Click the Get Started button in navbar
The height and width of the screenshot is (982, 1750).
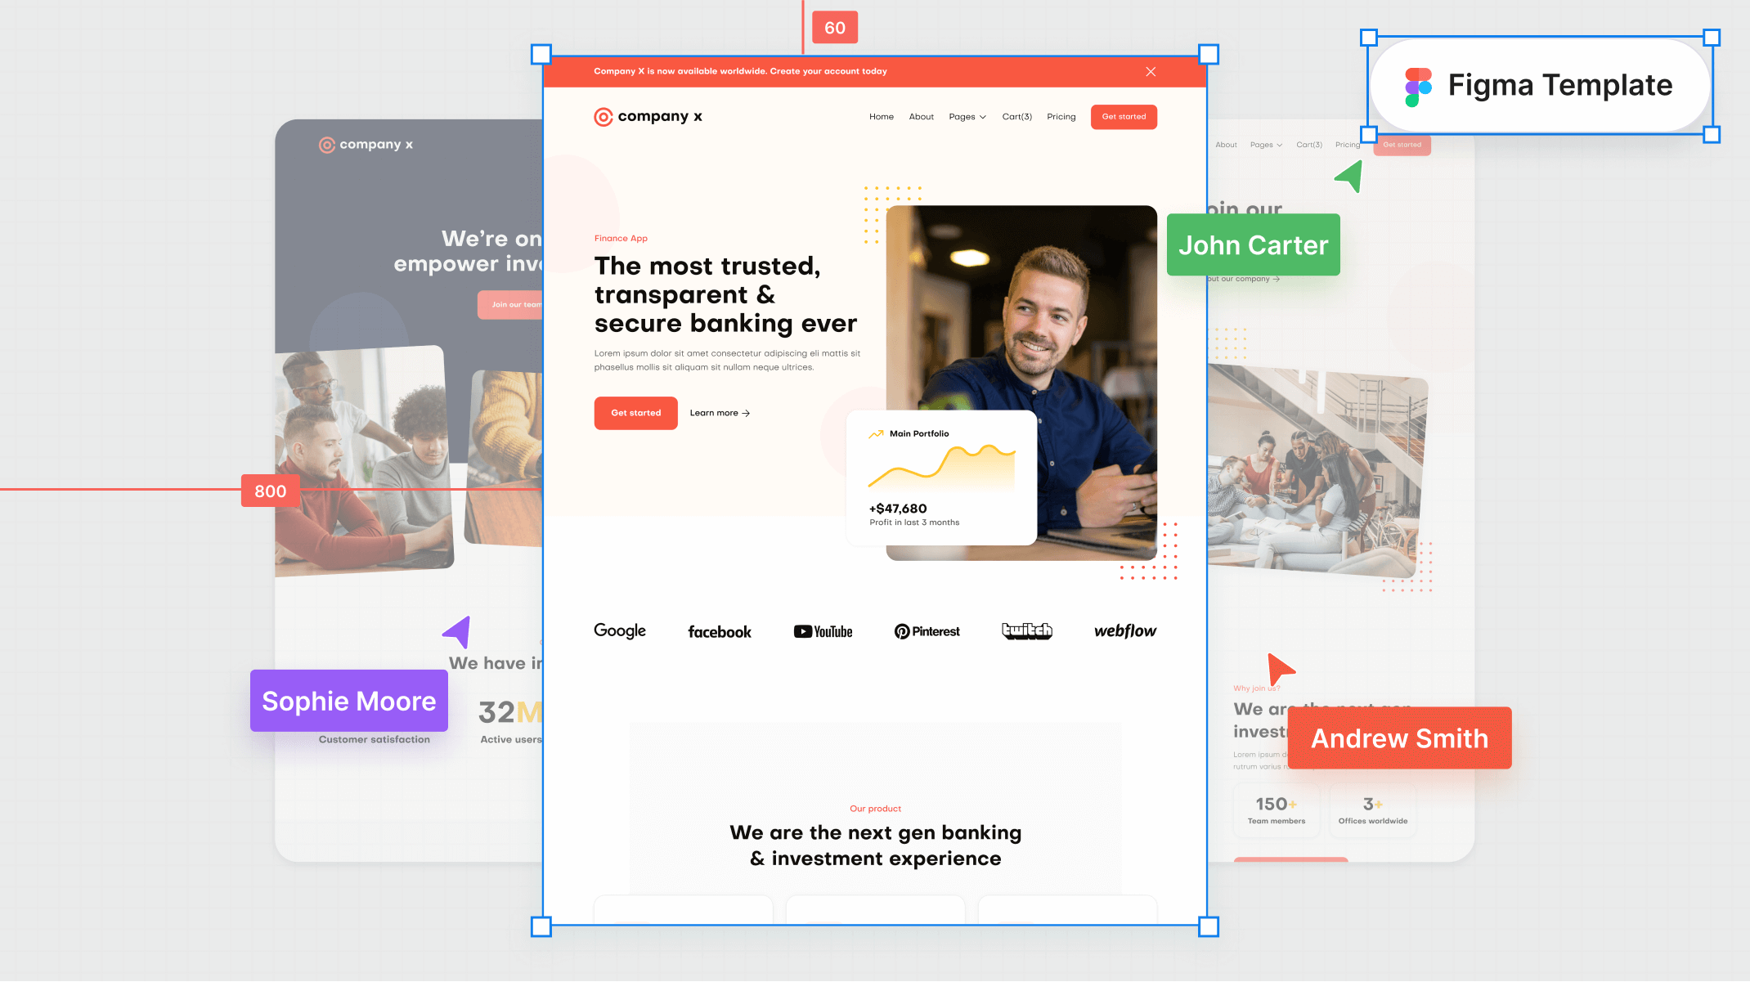(1124, 117)
